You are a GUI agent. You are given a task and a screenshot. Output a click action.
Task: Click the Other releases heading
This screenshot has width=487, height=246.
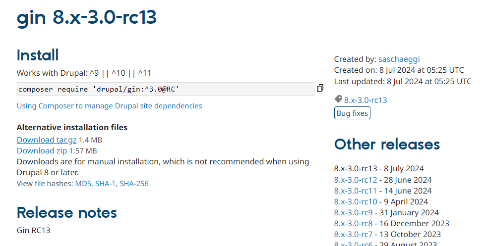coord(387,145)
